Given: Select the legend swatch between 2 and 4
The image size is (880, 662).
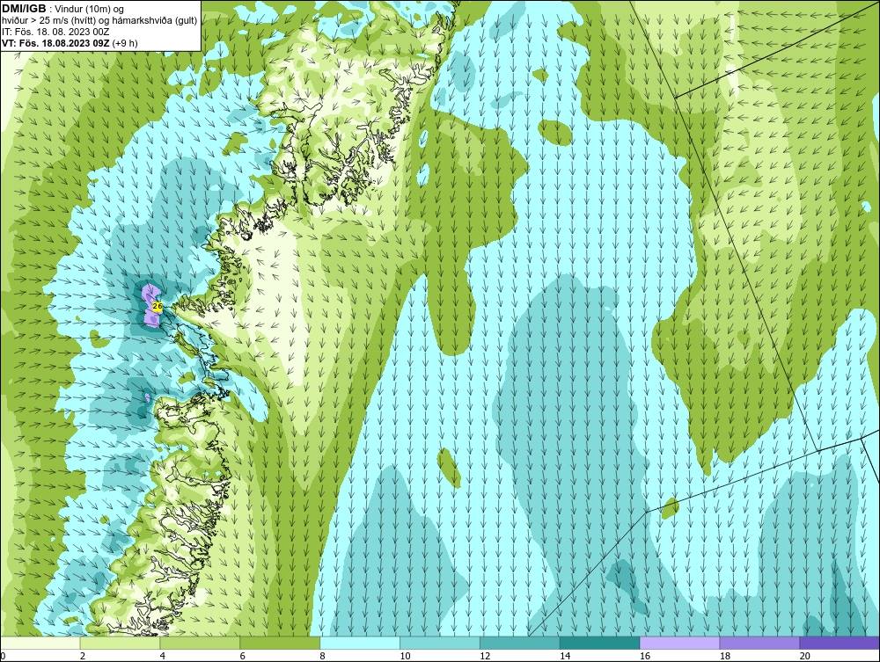Looking at the screenshot, I should pos(120,643).
